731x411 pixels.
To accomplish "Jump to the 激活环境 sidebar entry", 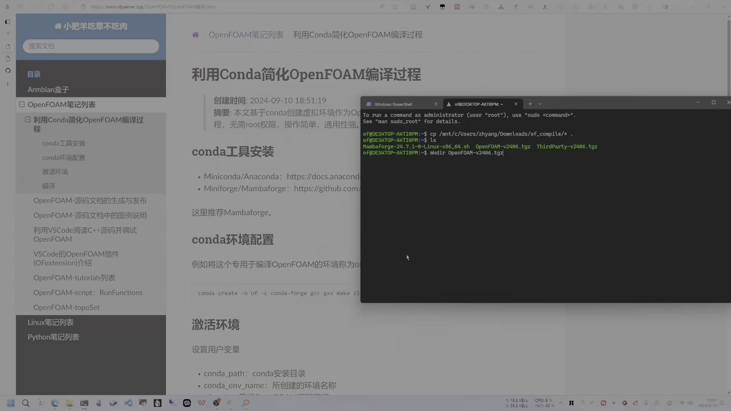I will click(x=55, y=172).
